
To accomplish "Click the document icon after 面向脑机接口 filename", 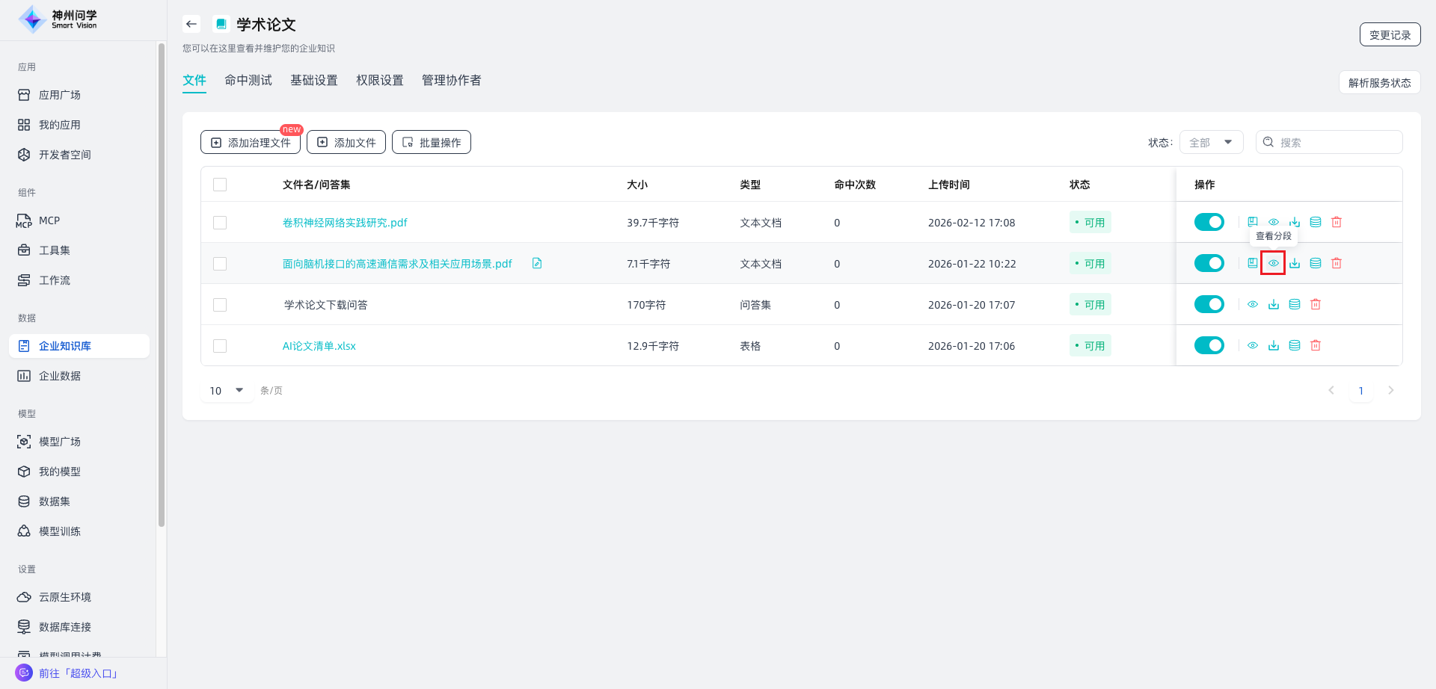I will tap(536, 263).
